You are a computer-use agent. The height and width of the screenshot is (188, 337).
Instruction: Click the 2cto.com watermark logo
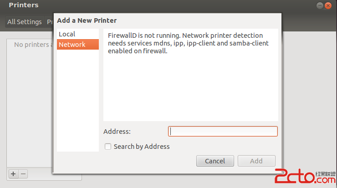[305, 176]
